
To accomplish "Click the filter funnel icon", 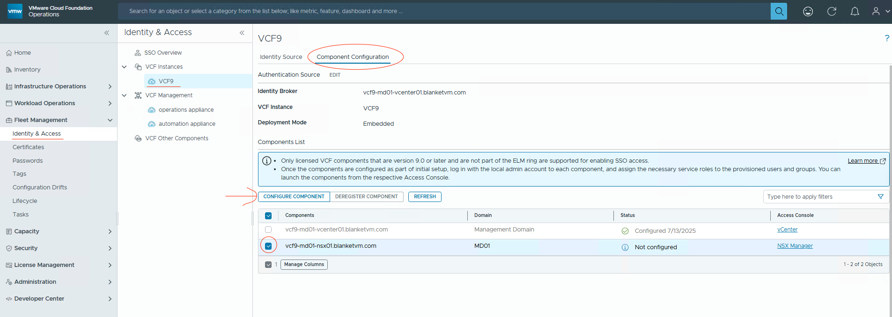I will pos(881,197).
